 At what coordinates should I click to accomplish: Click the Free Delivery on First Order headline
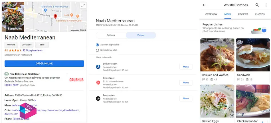click(25, 74)
